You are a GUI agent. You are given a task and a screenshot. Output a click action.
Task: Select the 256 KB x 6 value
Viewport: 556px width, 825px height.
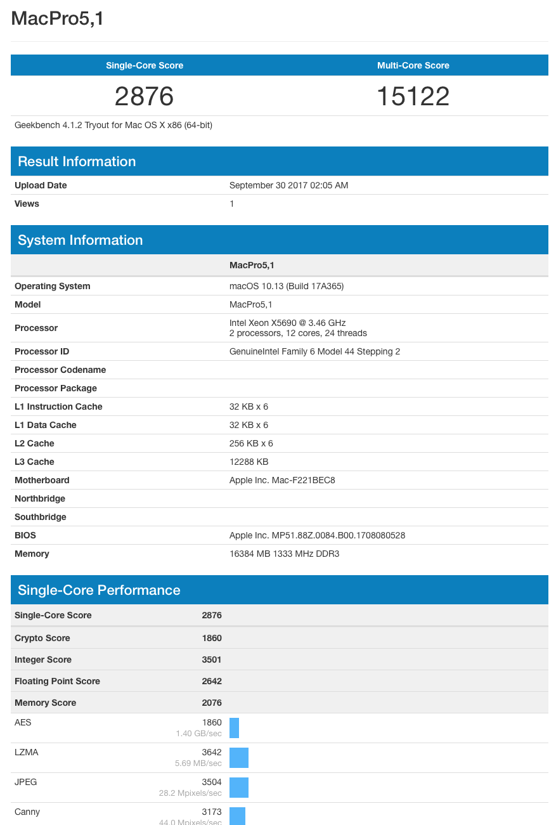[251, 443]
